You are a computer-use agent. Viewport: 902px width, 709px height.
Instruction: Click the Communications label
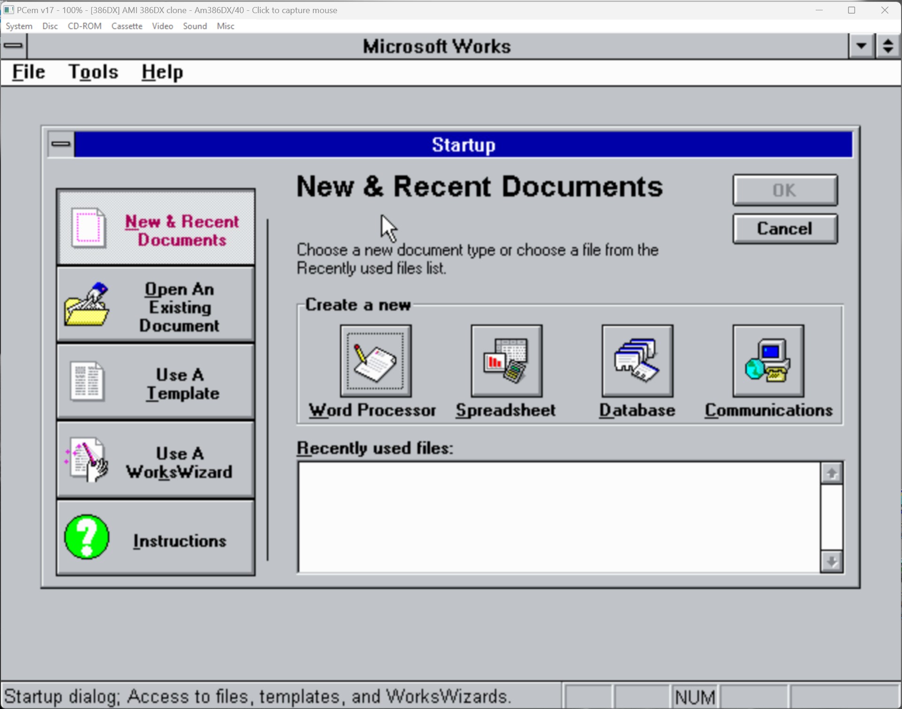pyautogui.click(x=768, y=410)
